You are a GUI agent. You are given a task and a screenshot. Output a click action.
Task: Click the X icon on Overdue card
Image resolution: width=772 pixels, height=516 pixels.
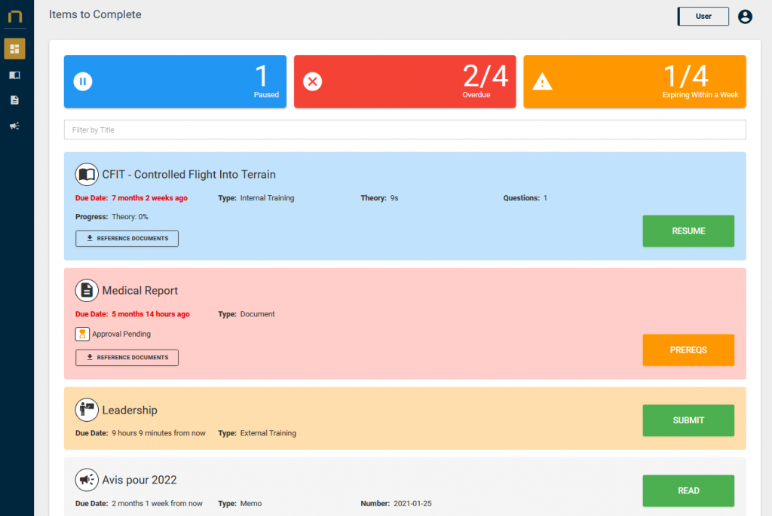click(313, 81)
